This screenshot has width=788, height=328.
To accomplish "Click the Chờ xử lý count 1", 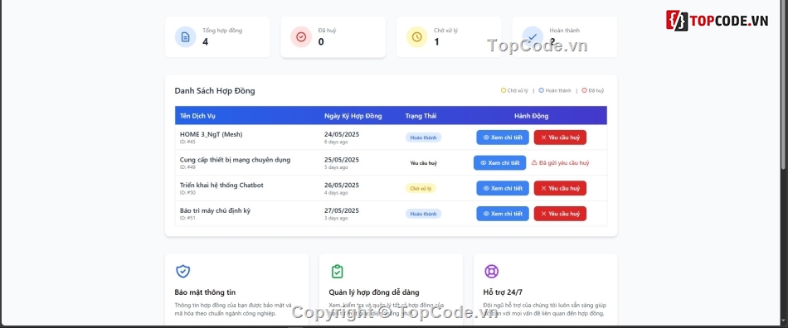I will click(x=436, y=41).
